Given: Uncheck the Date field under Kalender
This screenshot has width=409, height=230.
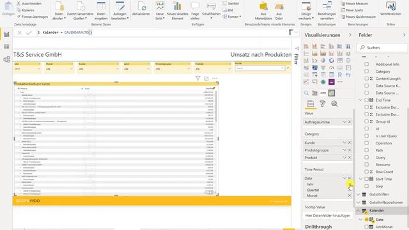Looking at the screenshot, I should (x=366, y=220).
